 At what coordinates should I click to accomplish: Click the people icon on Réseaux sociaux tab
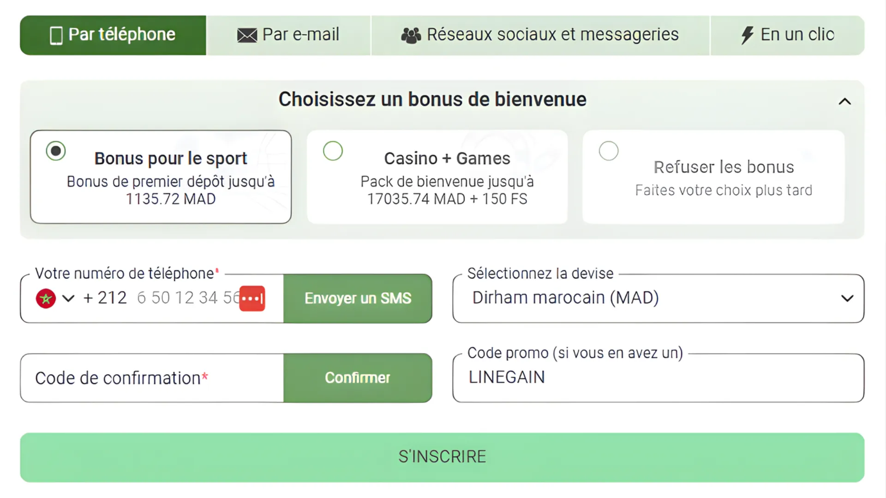[x=410, y=34]
